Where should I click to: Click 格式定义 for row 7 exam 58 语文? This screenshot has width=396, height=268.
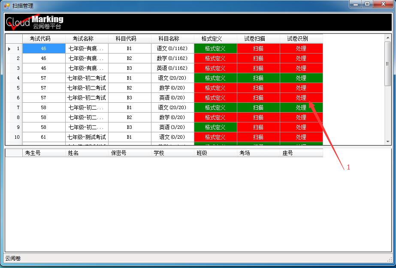tap(216, 107)
